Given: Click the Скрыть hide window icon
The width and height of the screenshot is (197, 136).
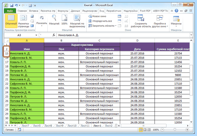Looking at the screenshot, I should 120,21.
